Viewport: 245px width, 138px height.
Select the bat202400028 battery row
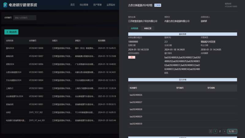(x=183, y=109)
